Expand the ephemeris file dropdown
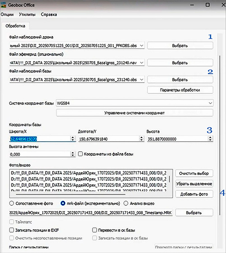226x253 pixels. pyautogui.click(x=141, y=63)
